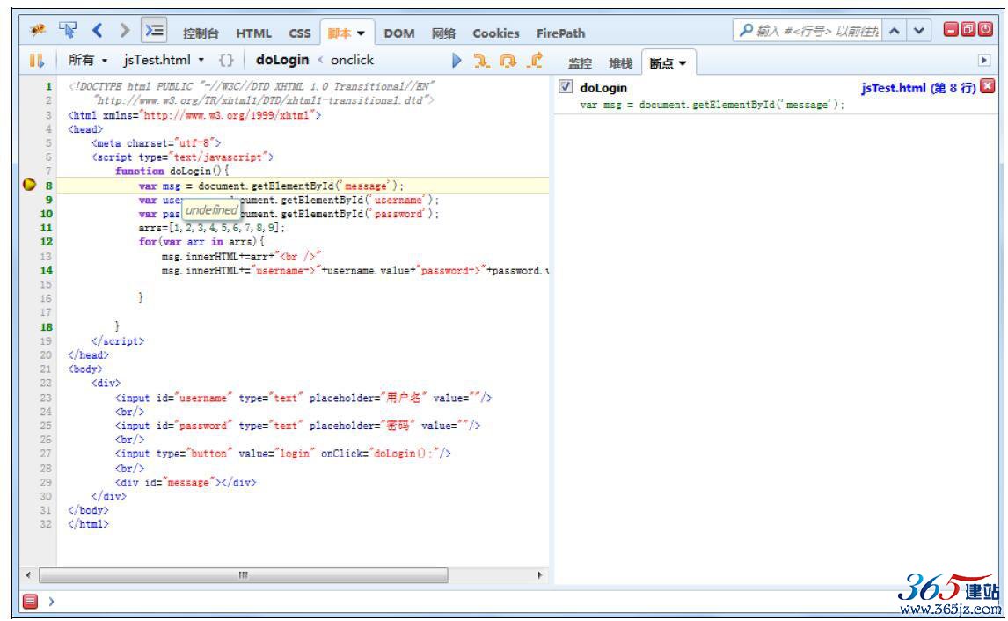Click the doLogin call stack button

pos(282,60)
